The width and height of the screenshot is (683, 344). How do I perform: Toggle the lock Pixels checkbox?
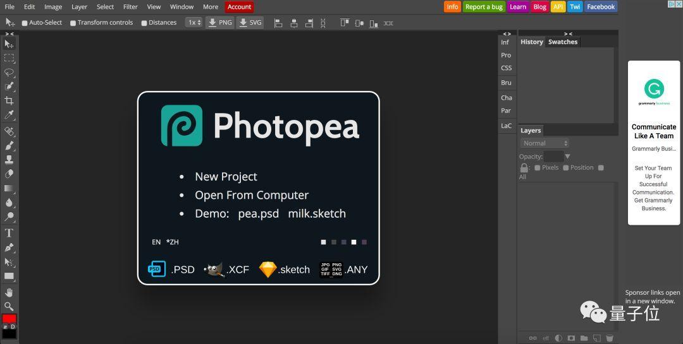coord(537,168)
